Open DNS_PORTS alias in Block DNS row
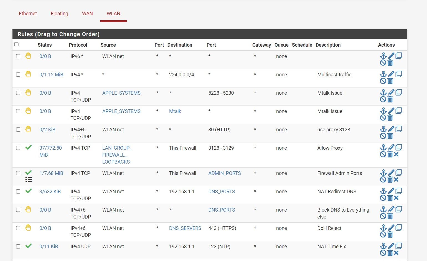The width and height of the screenshot is (427, 261). [222, 210]
